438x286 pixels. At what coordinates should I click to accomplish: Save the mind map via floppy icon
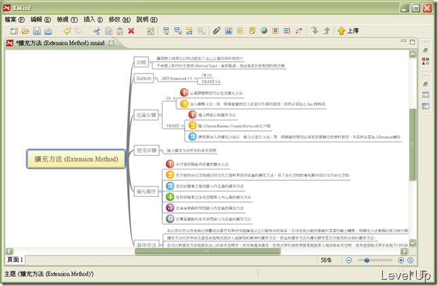point(37,31)
